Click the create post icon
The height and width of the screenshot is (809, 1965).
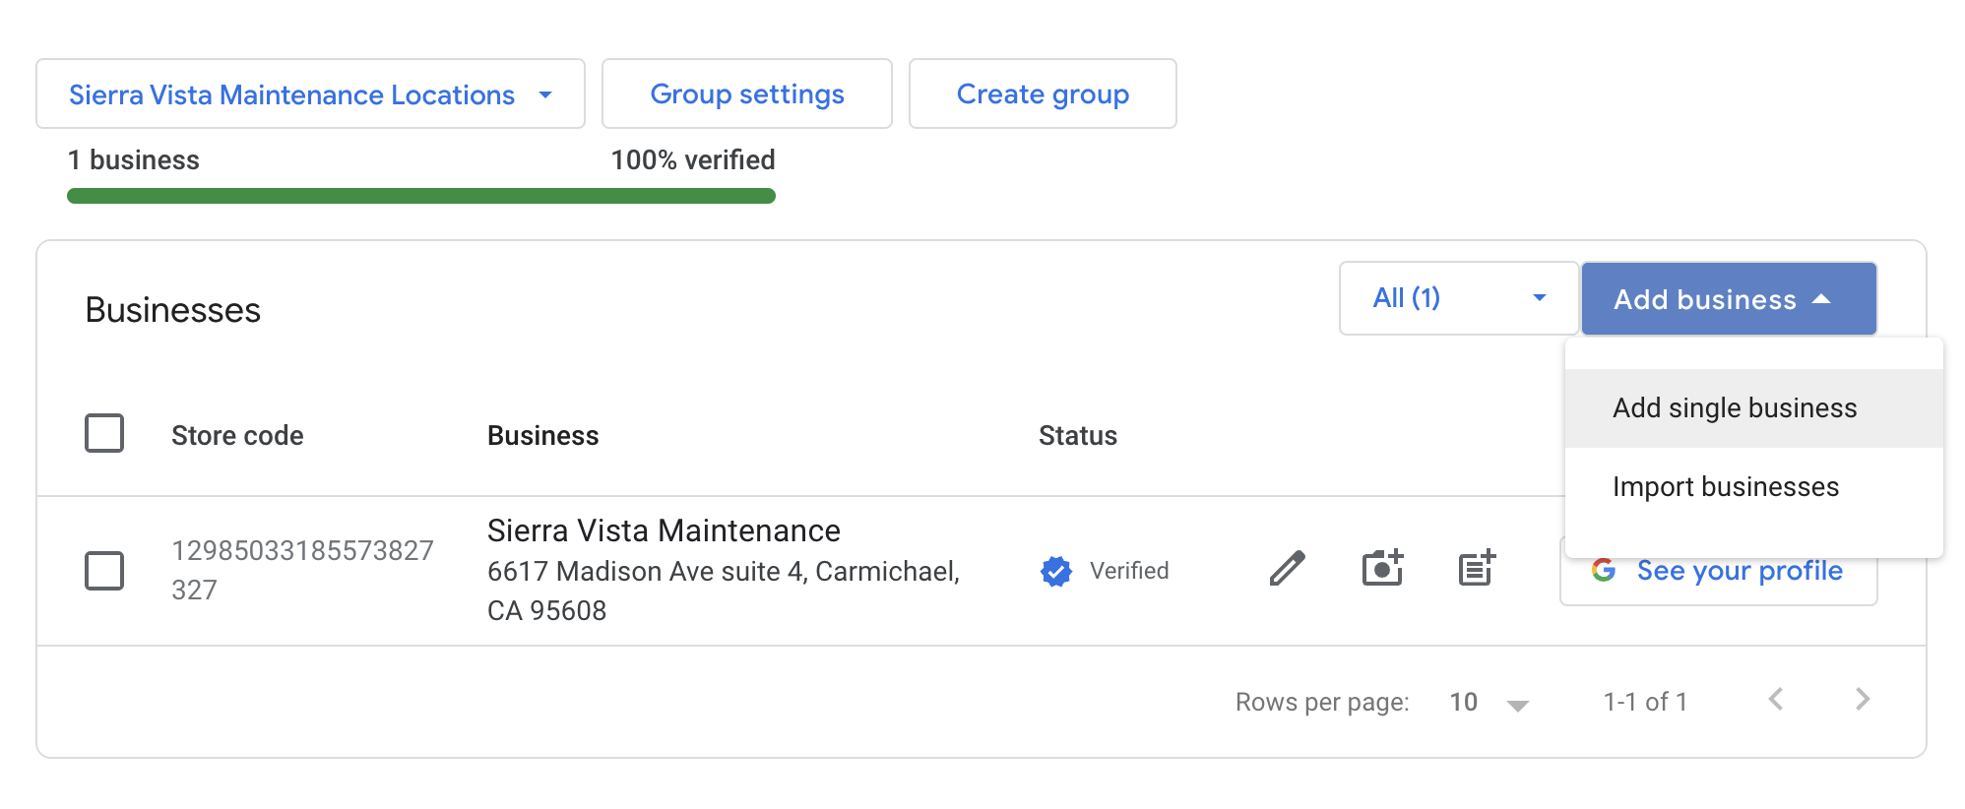[1477, 569]
